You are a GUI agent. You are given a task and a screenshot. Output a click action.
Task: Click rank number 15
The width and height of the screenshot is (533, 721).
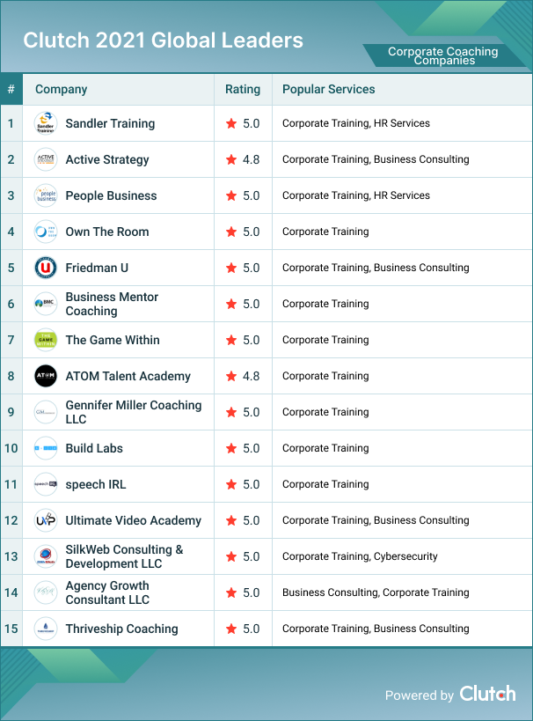coord(11,629)
